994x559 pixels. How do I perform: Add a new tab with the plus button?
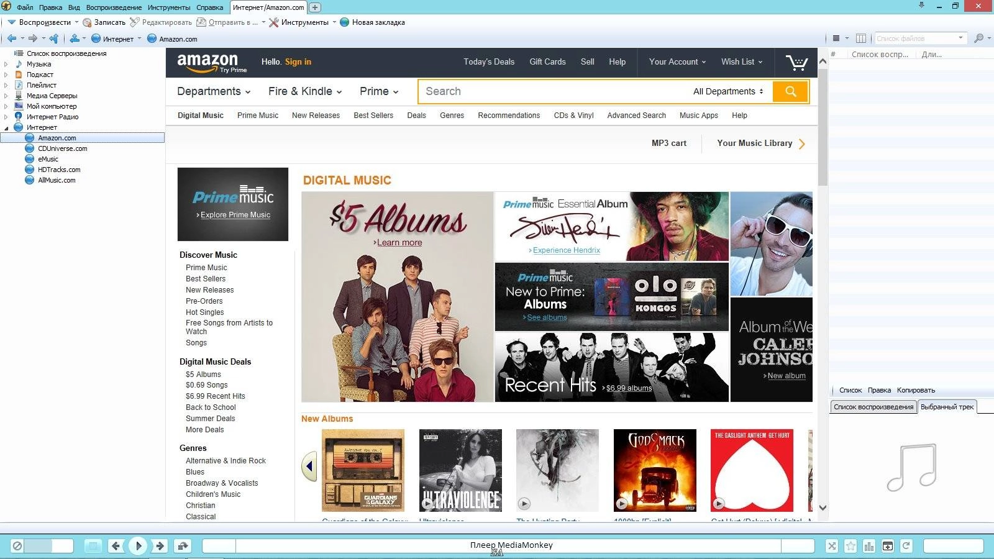(315, 7)
